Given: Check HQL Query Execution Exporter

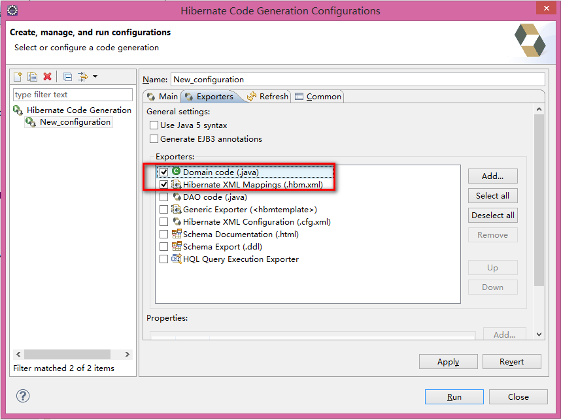Looking at the screenshot, I should click(164, 259).
